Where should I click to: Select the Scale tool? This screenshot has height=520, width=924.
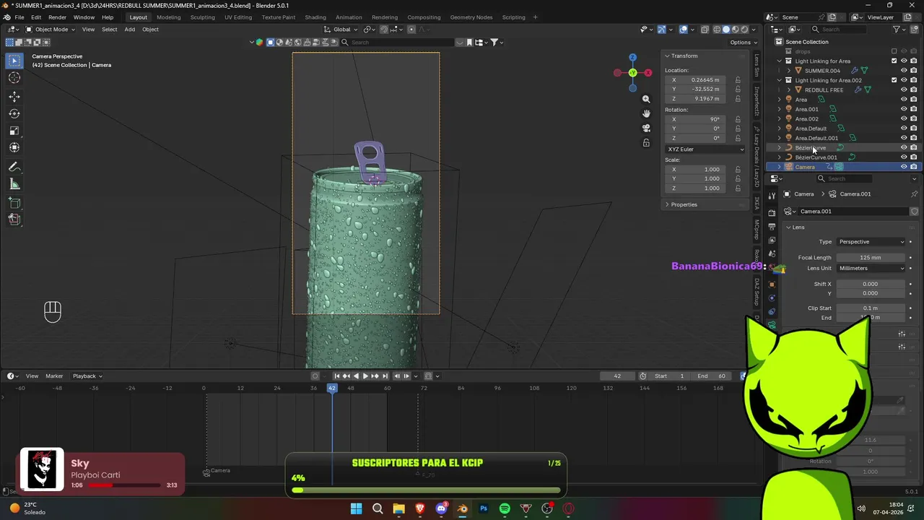coord(14,131)
